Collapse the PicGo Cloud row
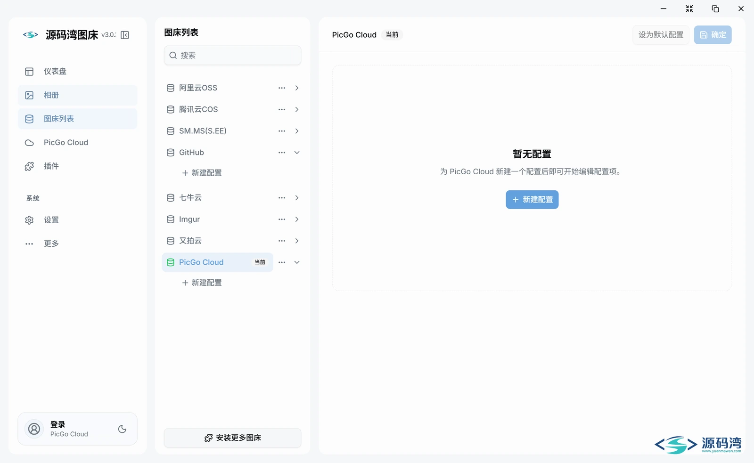 (x=297, y=262)
